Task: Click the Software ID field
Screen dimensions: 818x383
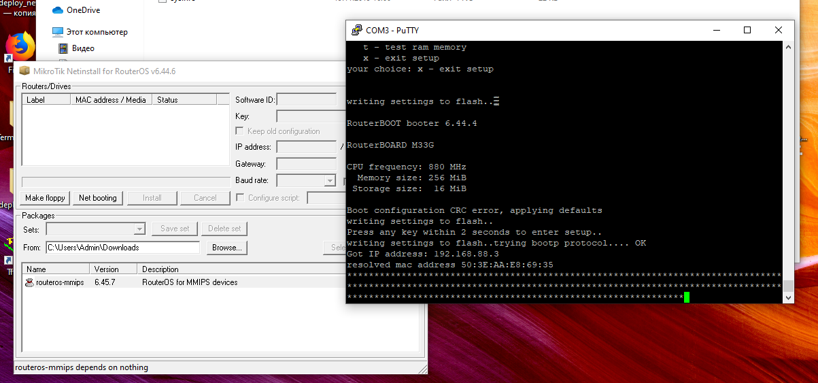Action: pyautogui.click(x=307, y=100)
